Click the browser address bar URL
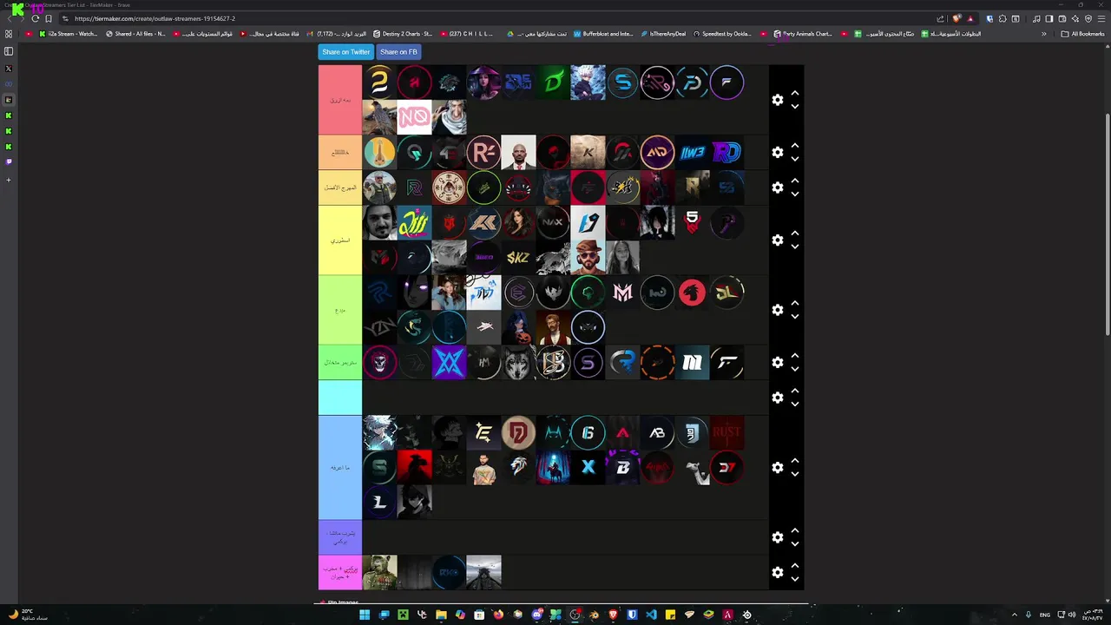 tap(154, 18)
